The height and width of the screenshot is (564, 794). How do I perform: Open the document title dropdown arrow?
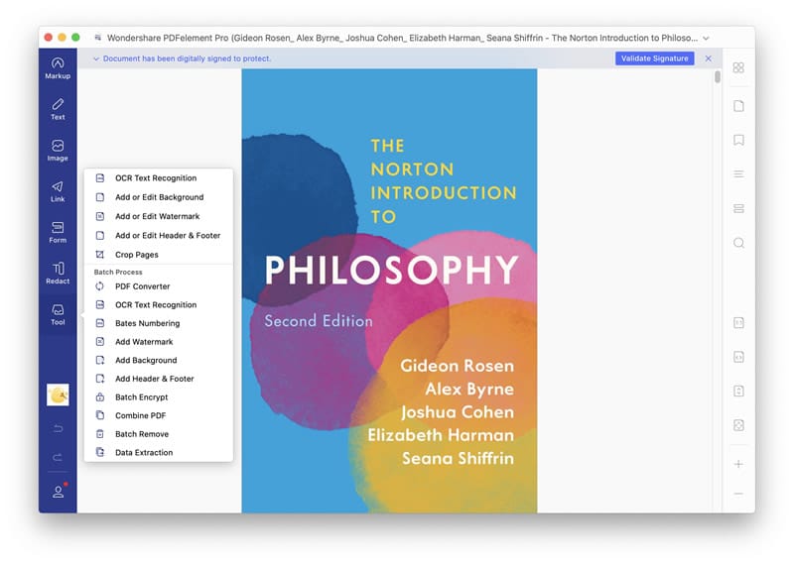706,38
